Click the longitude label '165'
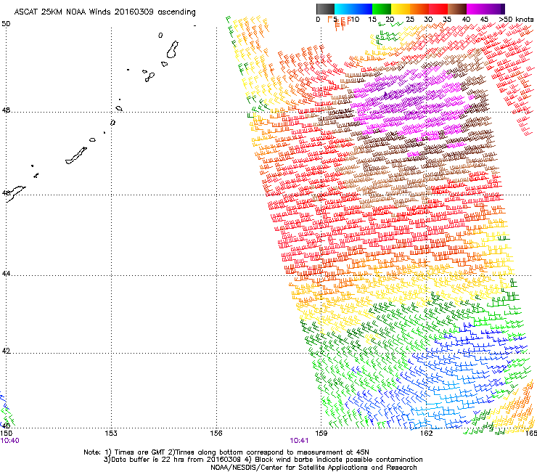The height and width of the screenshot is (472, 537). pyautogui.click(x=531, y=434)
